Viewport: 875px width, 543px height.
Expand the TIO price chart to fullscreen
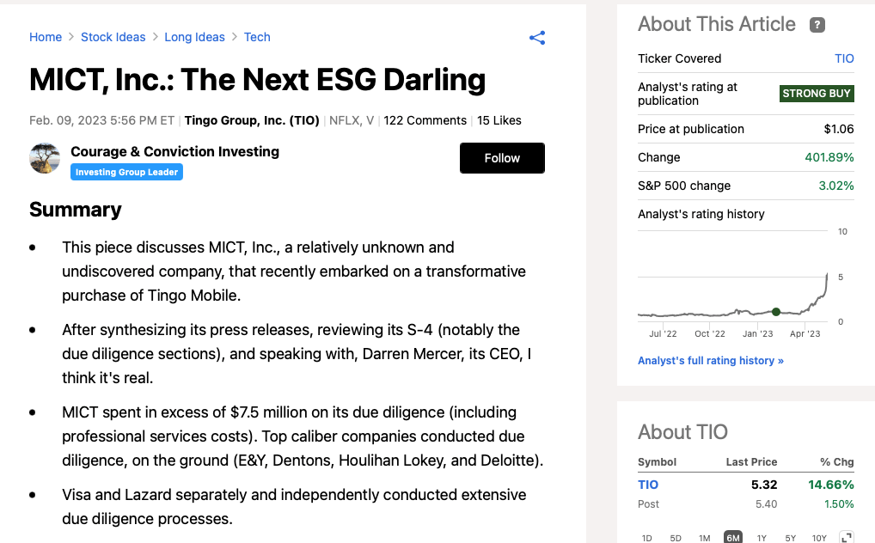click(x=846, y=538)
